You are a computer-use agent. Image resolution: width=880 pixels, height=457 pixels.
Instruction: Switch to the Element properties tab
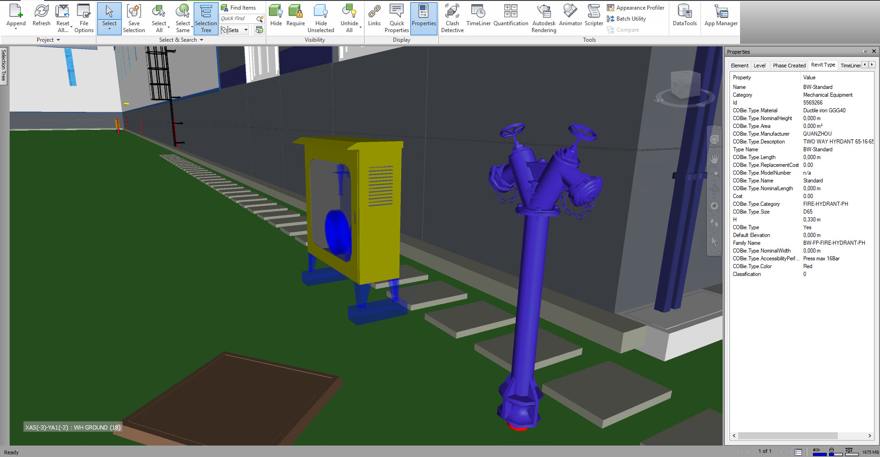[x=739, y=66]
